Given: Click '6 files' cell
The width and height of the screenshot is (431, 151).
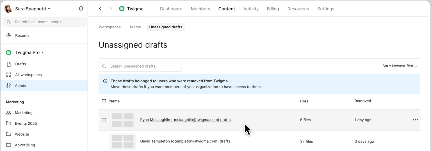Looking at the screenshot, I should tap(305, 120).
